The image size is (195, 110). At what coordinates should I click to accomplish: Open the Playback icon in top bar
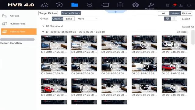(59, 5)
